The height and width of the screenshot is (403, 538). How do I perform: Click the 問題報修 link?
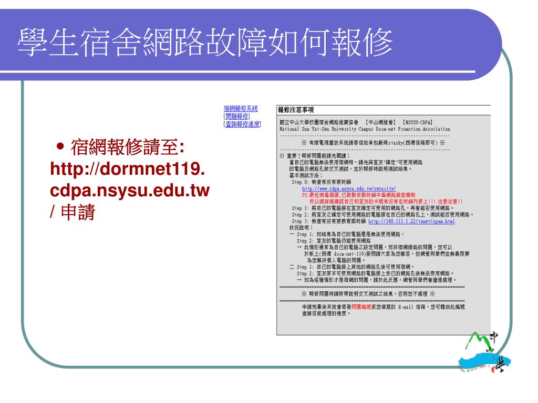point(237,116)
